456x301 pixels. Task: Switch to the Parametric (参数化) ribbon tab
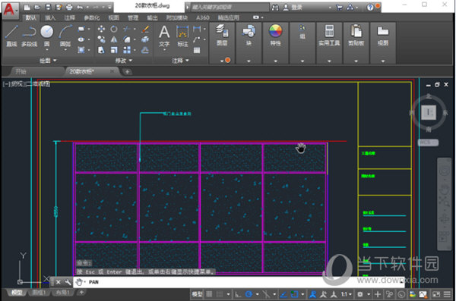tap(92, 17)
